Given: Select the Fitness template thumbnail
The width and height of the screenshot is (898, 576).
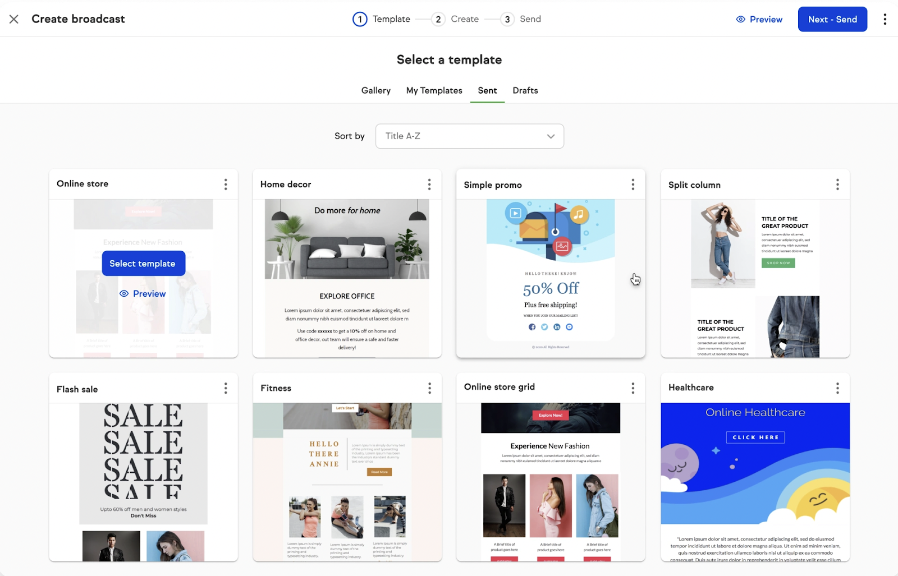Looking at the screenshot, I should (x=347, y=482).
